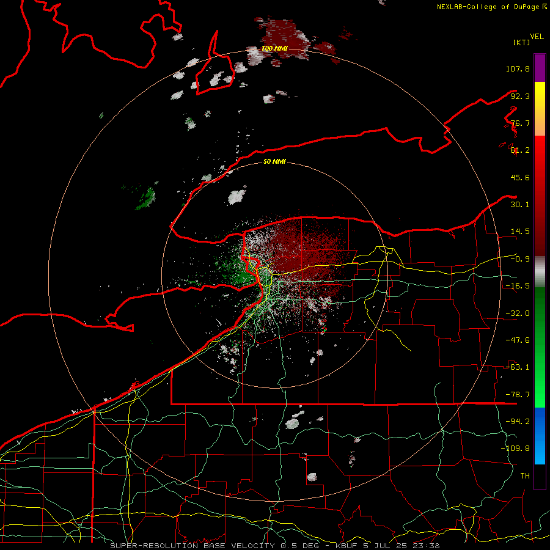Click the 107.8 velocity legend value
This screenshot has height=550, width=550.
[x=518, y=68]
